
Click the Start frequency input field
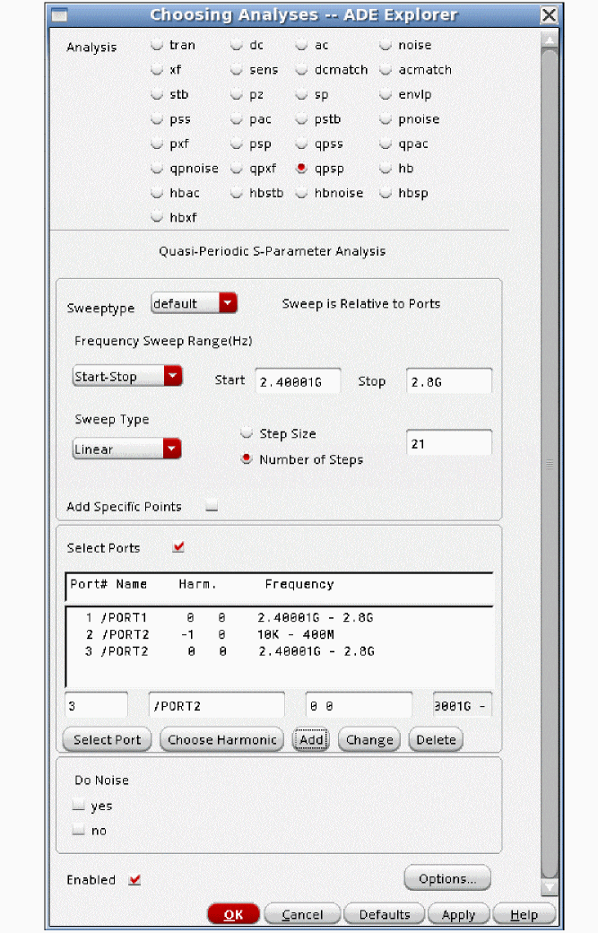(298, 381)
